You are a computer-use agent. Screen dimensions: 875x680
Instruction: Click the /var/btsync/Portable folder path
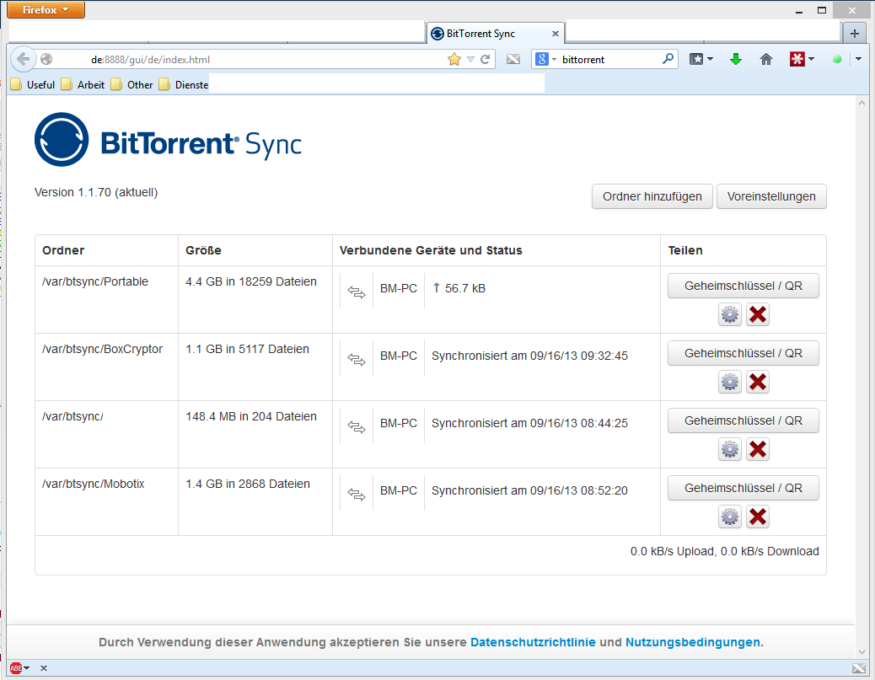(x=95, y=281)
